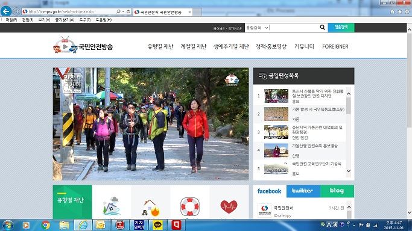Click the social feed scroll up arrow
This screenshot has height=231, width=412.
click(x=349, y=207)
